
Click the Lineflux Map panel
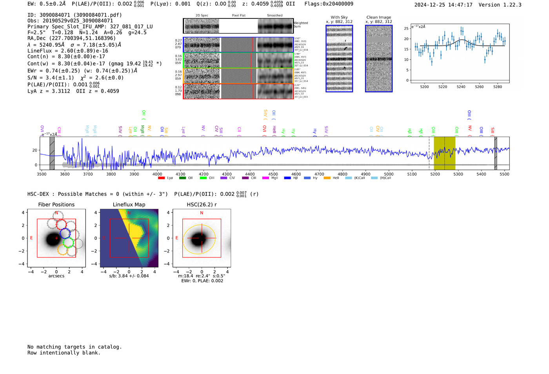129,238
